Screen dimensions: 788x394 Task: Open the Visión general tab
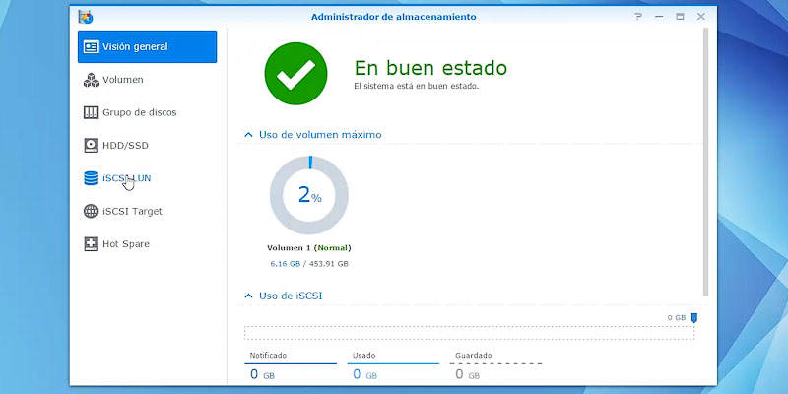pyautogui.click(x=147, y=46)
